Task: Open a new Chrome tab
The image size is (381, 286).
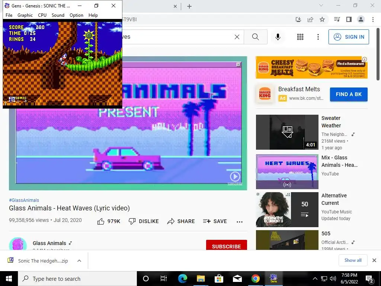Action: (x=189, y=7)
